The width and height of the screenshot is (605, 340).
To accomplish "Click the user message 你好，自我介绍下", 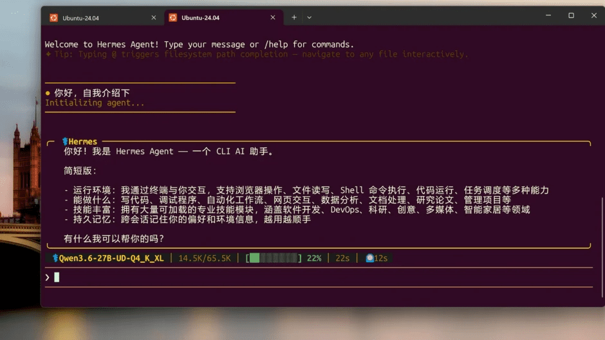I will click(92, 93).
